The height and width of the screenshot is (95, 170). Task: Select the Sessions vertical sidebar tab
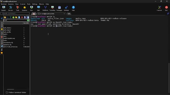click(2, 26)
